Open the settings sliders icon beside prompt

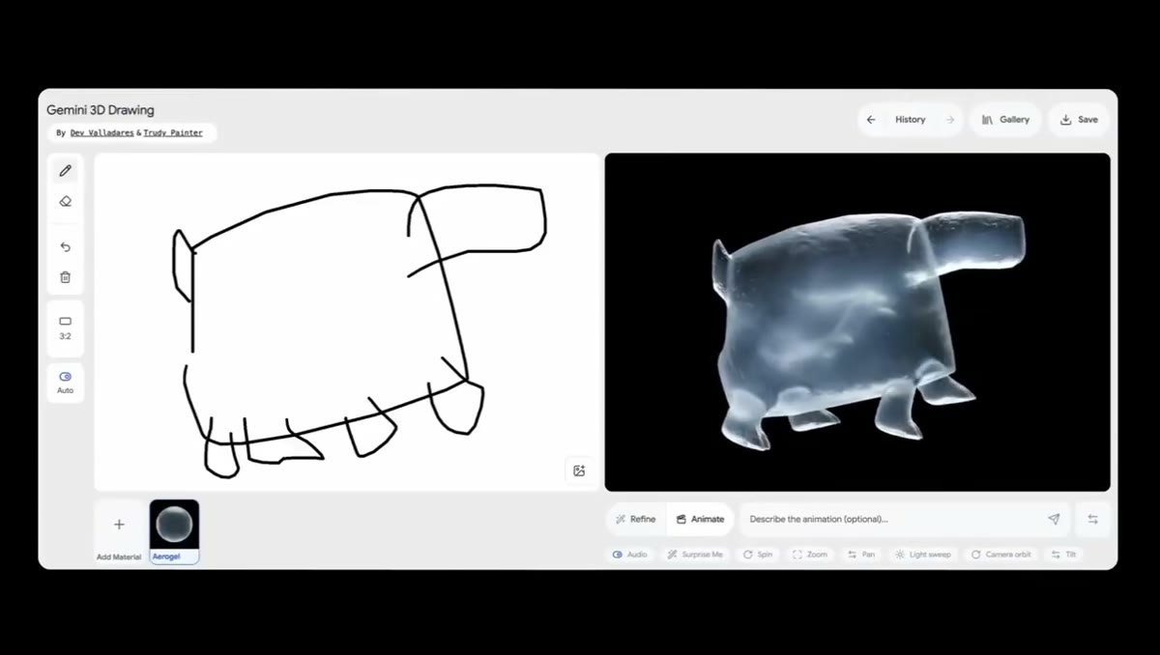pyautogui.click(x=1093, y=519)
